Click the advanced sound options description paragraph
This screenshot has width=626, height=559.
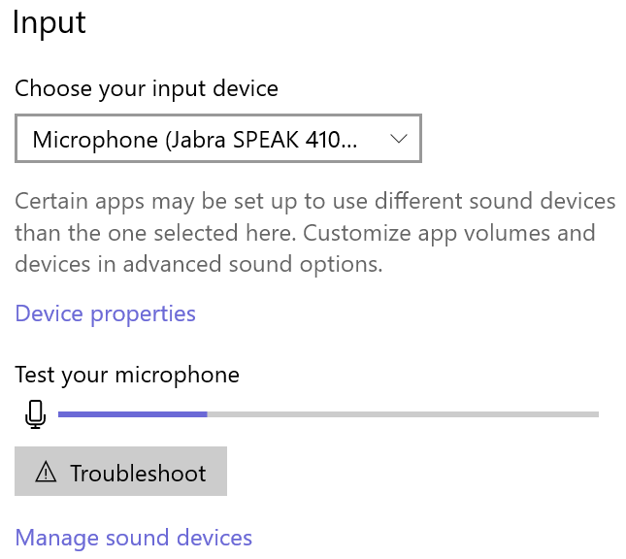click(314, 233)
